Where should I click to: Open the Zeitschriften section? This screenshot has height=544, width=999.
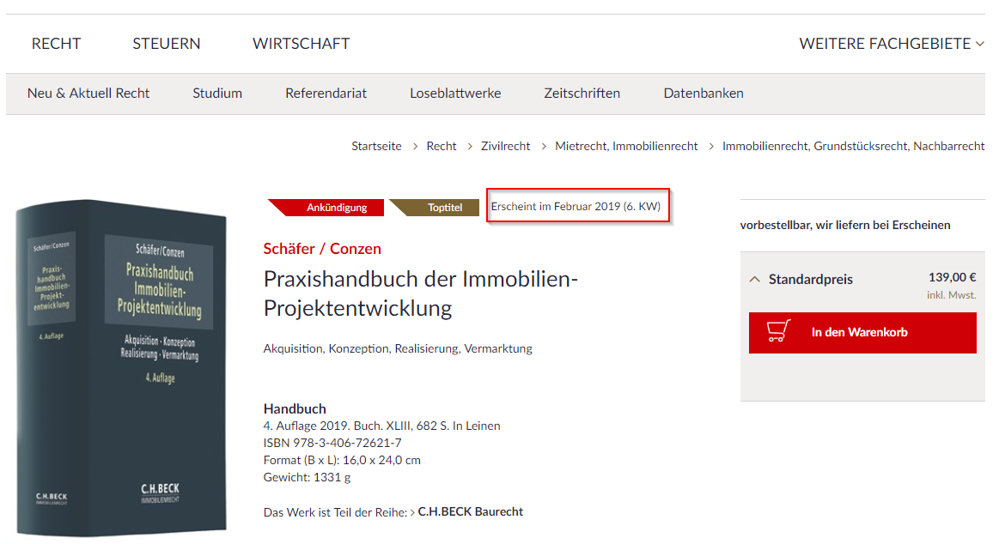[582, 93]
